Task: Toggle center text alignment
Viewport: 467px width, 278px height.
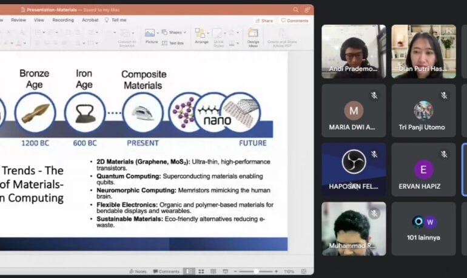Action: (47, 43)
